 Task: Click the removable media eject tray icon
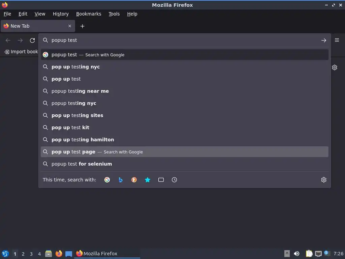click(x=287, y=254)
